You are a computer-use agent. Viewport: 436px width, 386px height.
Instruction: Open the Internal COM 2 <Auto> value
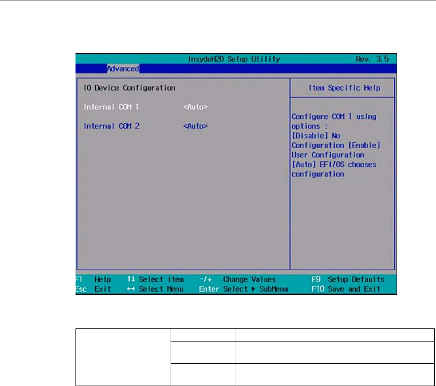[x=195, y=126]
